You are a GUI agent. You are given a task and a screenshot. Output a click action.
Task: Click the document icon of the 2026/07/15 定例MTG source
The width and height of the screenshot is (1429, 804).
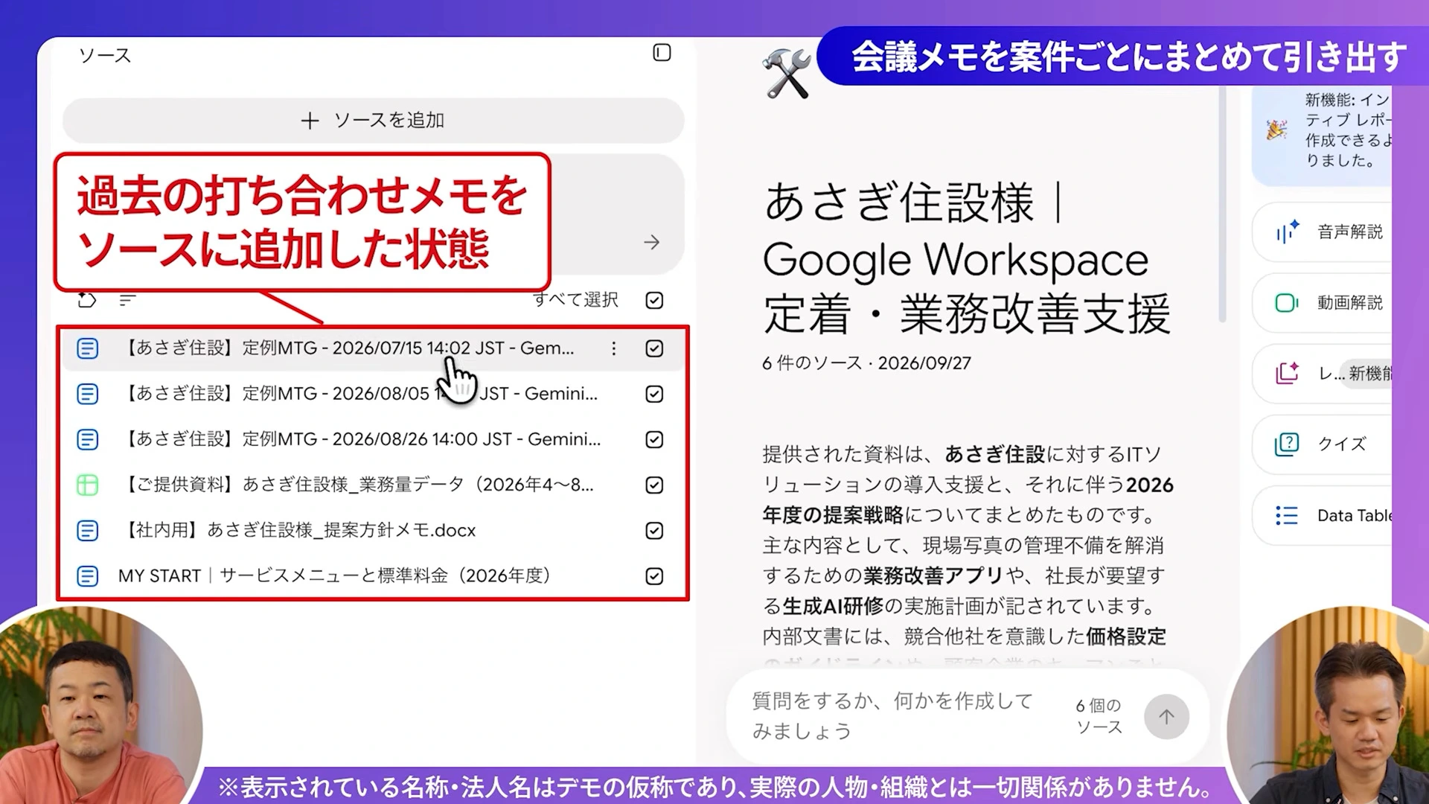click(88, 348)
